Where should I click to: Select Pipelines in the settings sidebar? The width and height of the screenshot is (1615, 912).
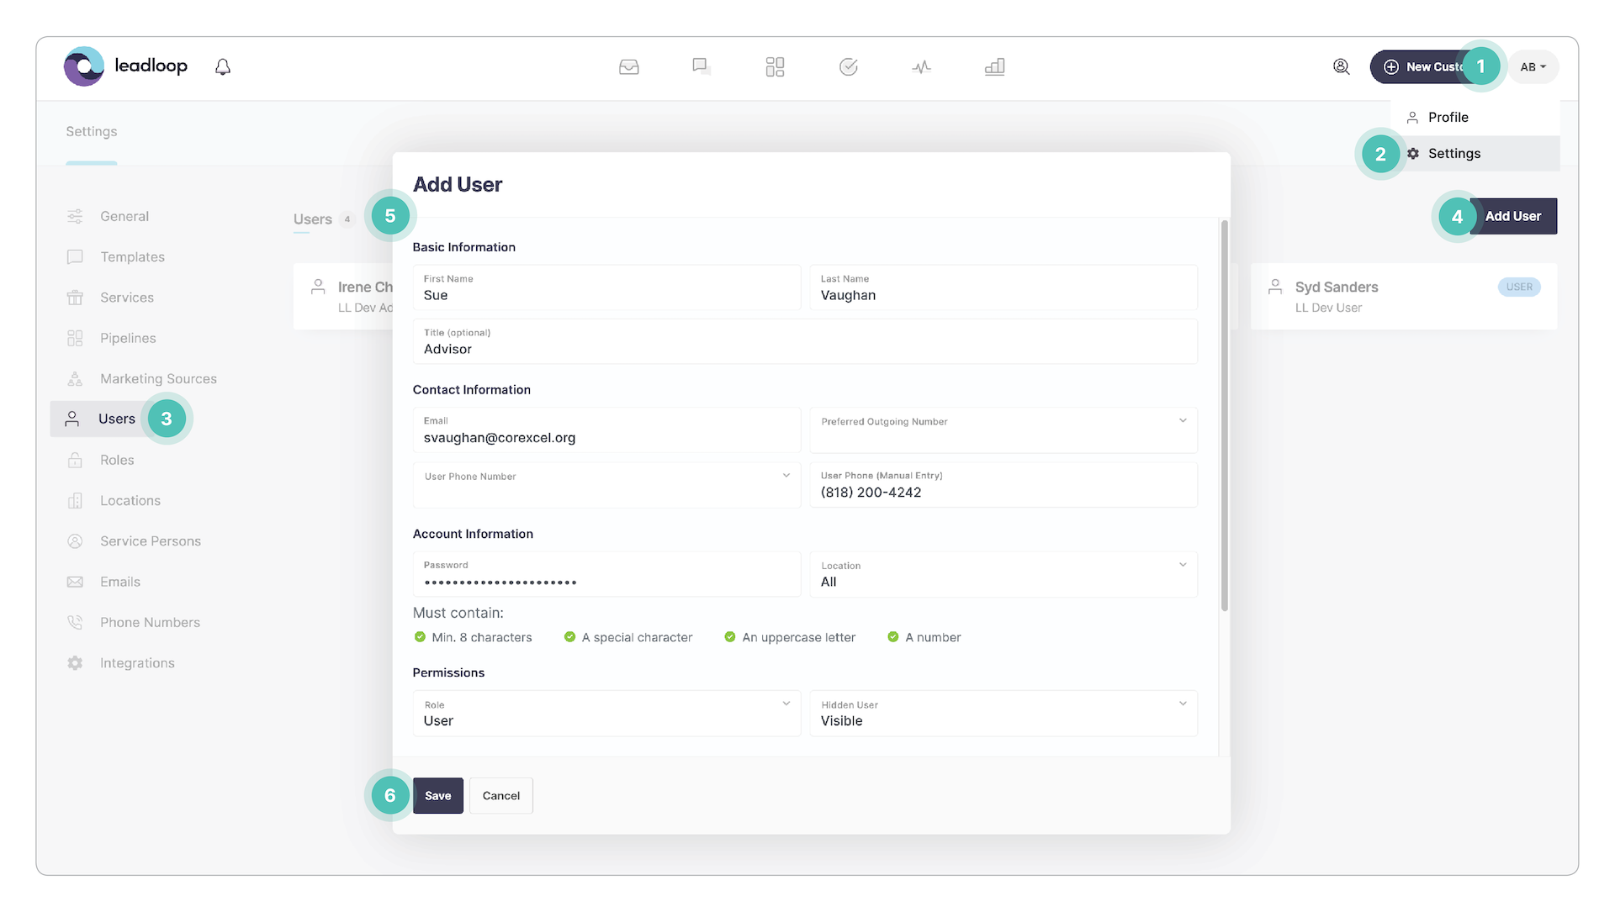pyautogui.click(x=127, y=338)
